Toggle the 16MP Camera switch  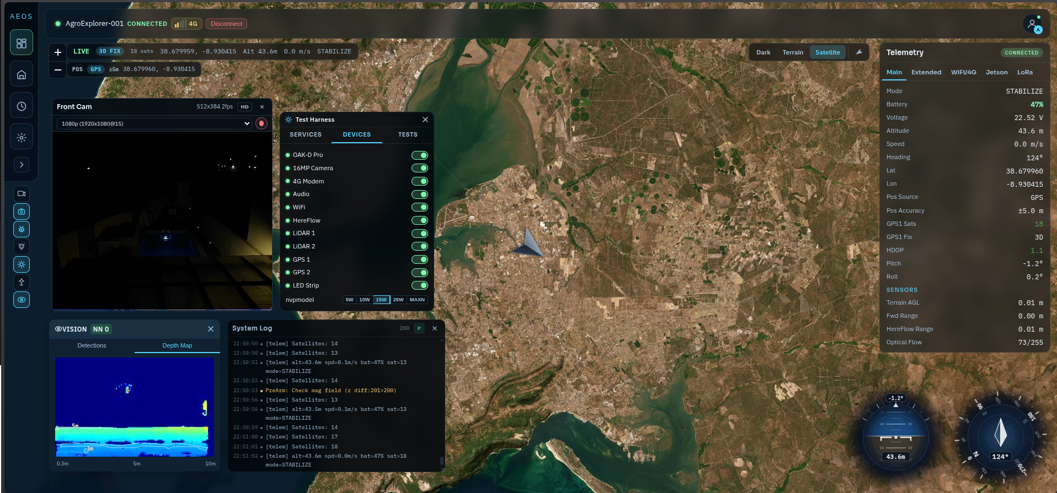click(x=420, y=168)
